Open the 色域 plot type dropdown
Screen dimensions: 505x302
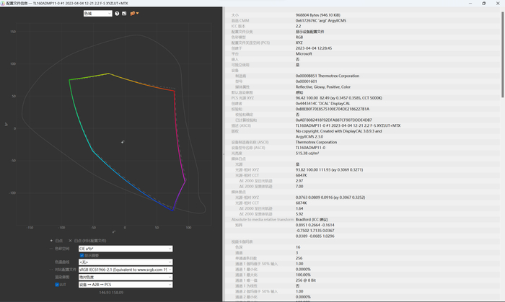click(x=97, y=14)
